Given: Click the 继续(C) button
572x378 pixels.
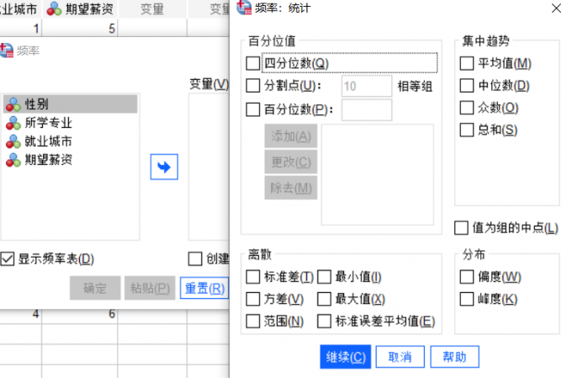Looking at the screenshot, I should point(346,357).
